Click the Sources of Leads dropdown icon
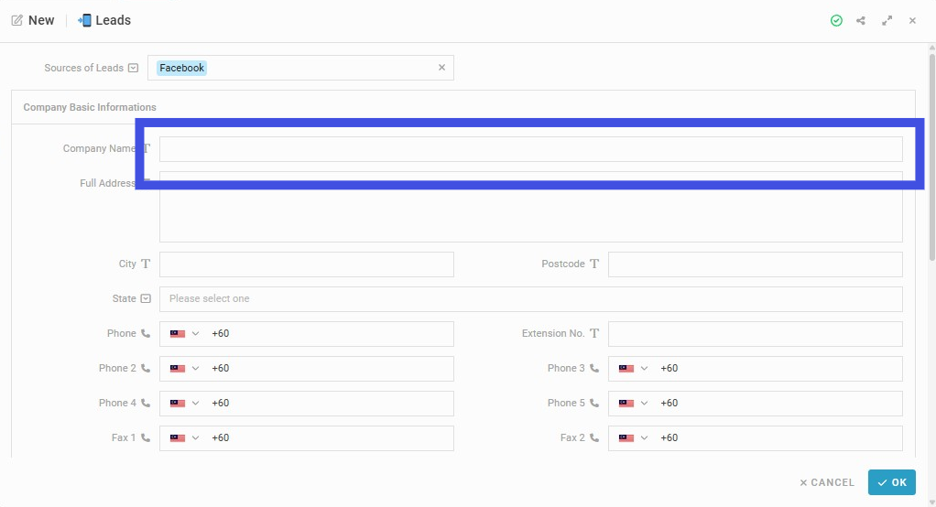 [x=133, y=68]
